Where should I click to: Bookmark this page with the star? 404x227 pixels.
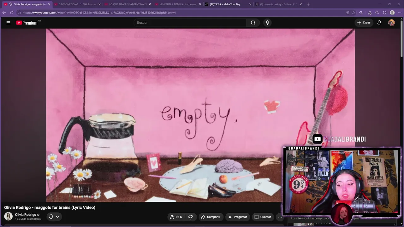[x=353, y=13]
